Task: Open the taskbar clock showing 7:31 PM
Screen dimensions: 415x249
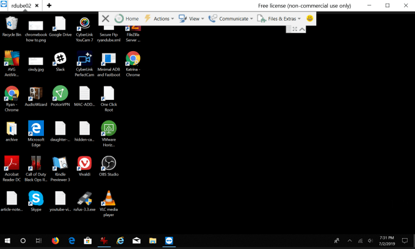Action: [387, 240]
